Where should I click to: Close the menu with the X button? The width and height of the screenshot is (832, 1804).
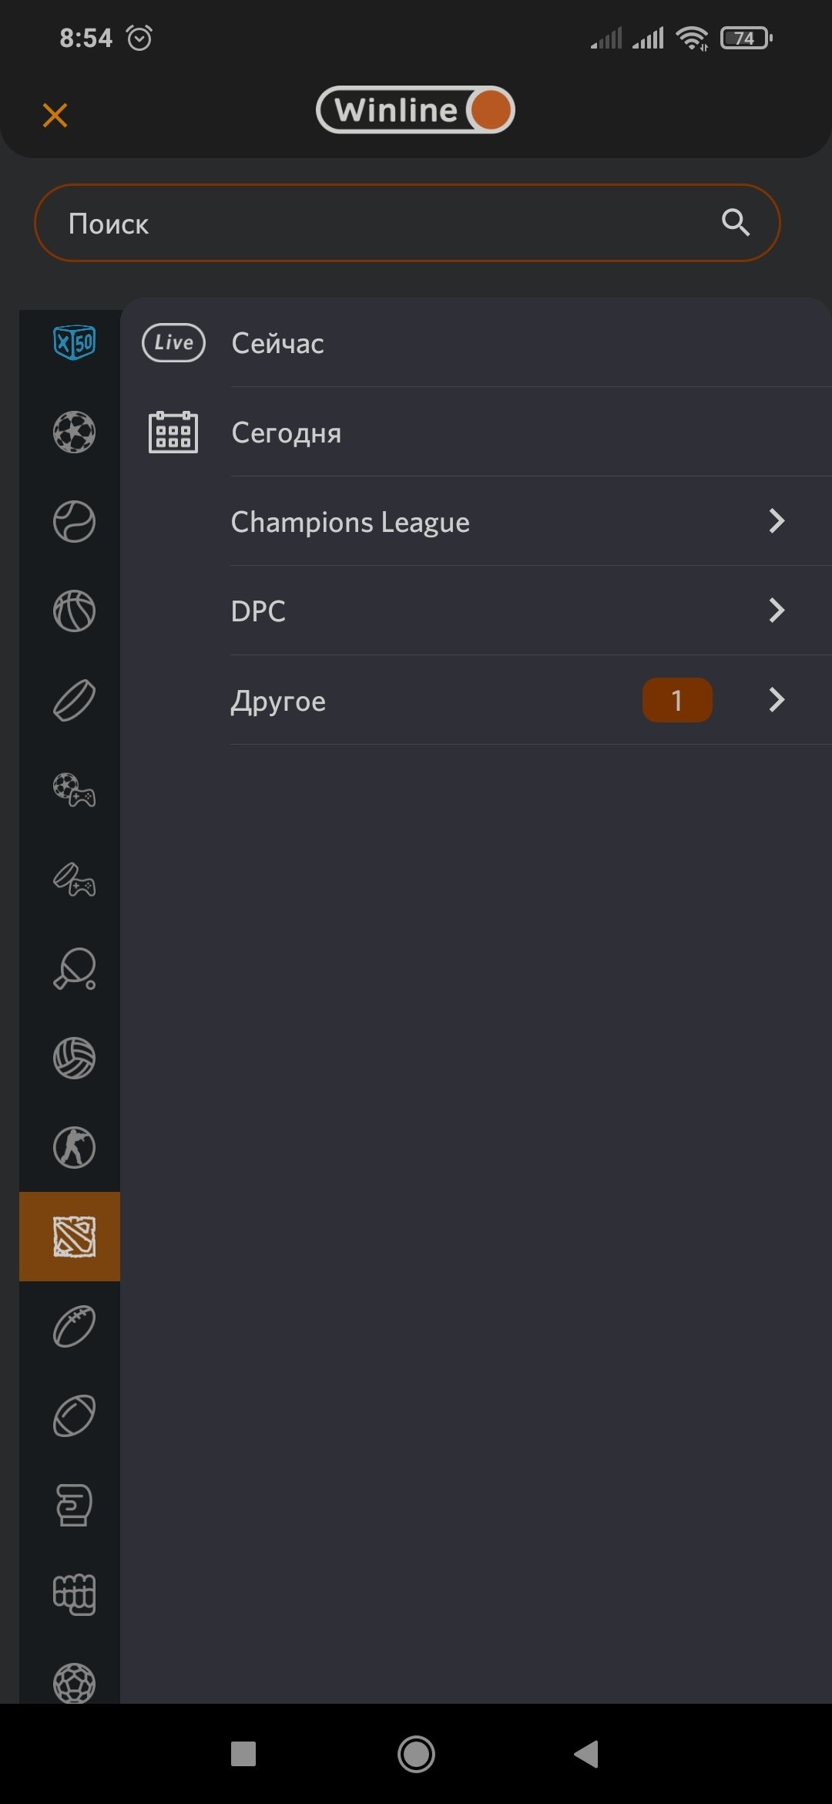pos(55,115)
